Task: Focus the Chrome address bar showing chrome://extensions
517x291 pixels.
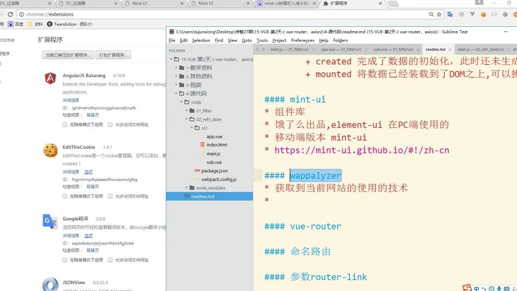Action: pyautogui.click(x=72, y=14)
